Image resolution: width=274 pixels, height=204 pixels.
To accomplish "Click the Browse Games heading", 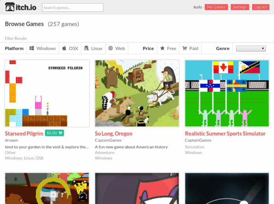I will [x=24, y=24].
